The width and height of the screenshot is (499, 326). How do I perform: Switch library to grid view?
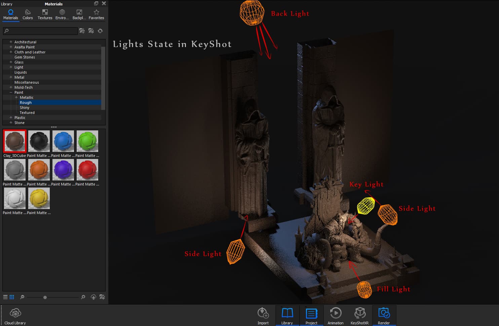(x=12, y=297)
